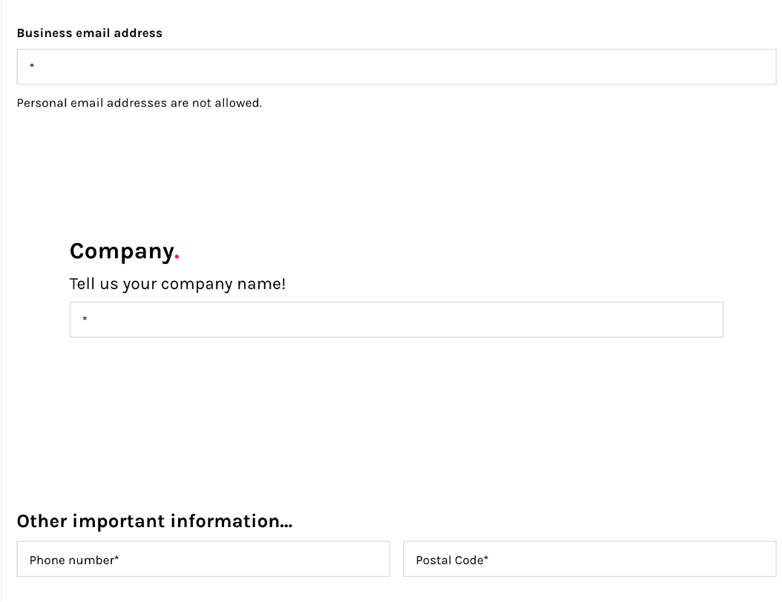Click the "Business email address" label
This screenshot has width=782, height=602.
click(x=89, y=33)
